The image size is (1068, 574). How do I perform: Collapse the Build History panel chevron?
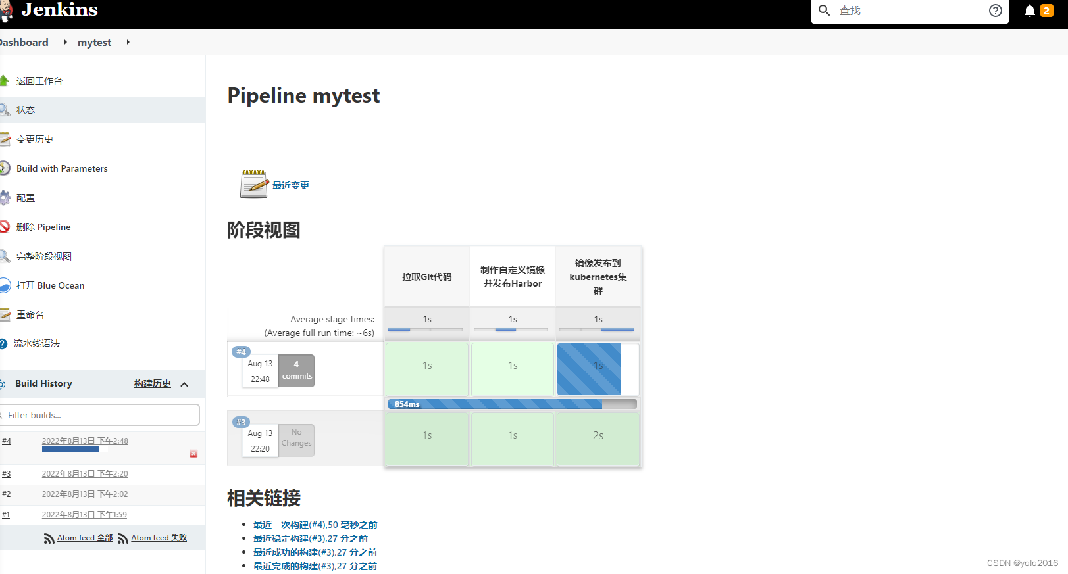tap(184, 385)
